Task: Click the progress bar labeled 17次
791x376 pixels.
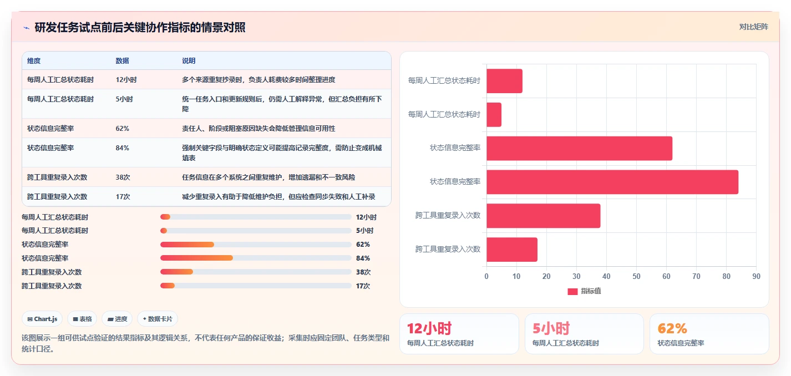Action: [x=256, y=286]
